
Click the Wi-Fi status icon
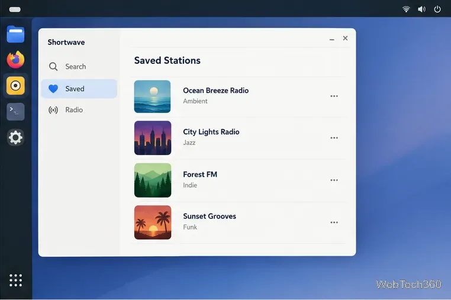(x=406, y=9)
